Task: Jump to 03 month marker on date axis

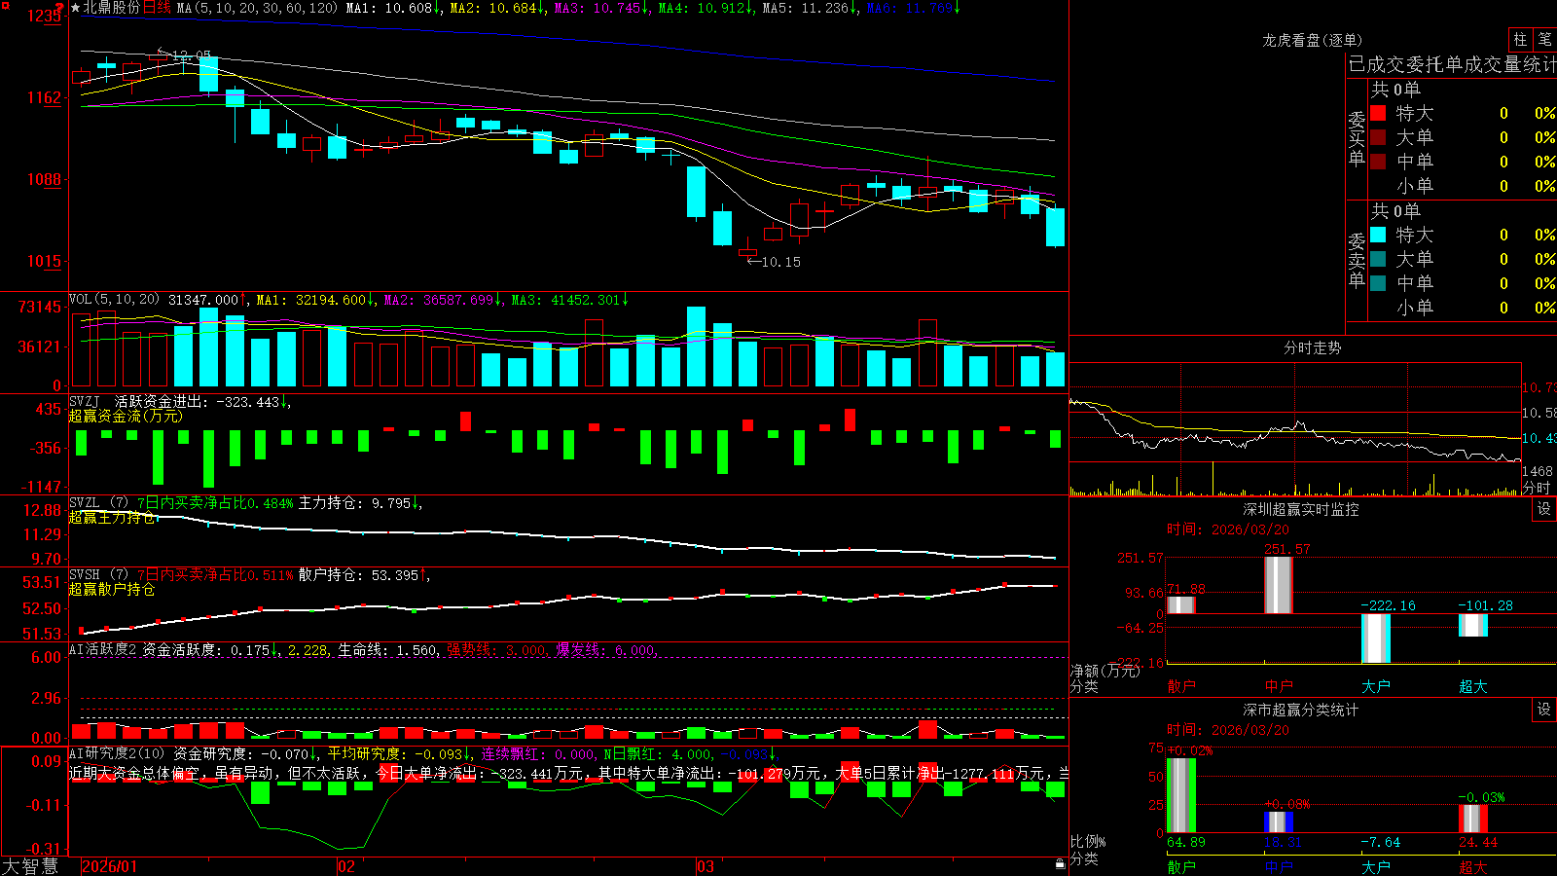Action: pyautogui.click(x=706, y=866)
